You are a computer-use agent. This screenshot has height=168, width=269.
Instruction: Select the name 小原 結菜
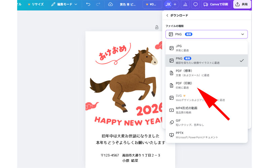(x=130, y=161)
